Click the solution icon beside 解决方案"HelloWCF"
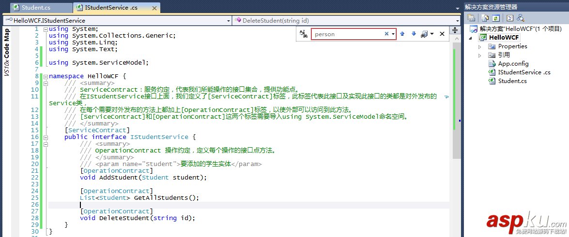The width and height of the screenshot is (569, 237). pos(473,29)
